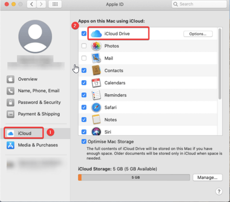Show all preferences grid button

(55, 4)
